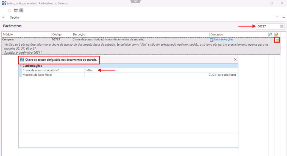The height and width of the screenshot is (156, 287).
Task: Select the Módulo column header
Action: tap(8, 35)
